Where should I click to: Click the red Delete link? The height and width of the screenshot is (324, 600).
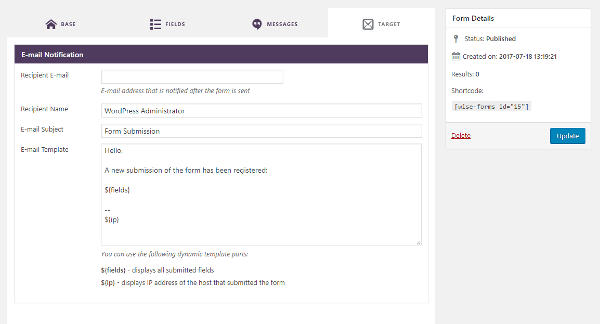(x=461, y=135)
